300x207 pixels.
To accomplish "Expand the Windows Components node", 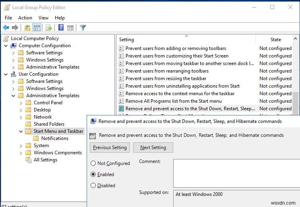I will coord(21,153).
